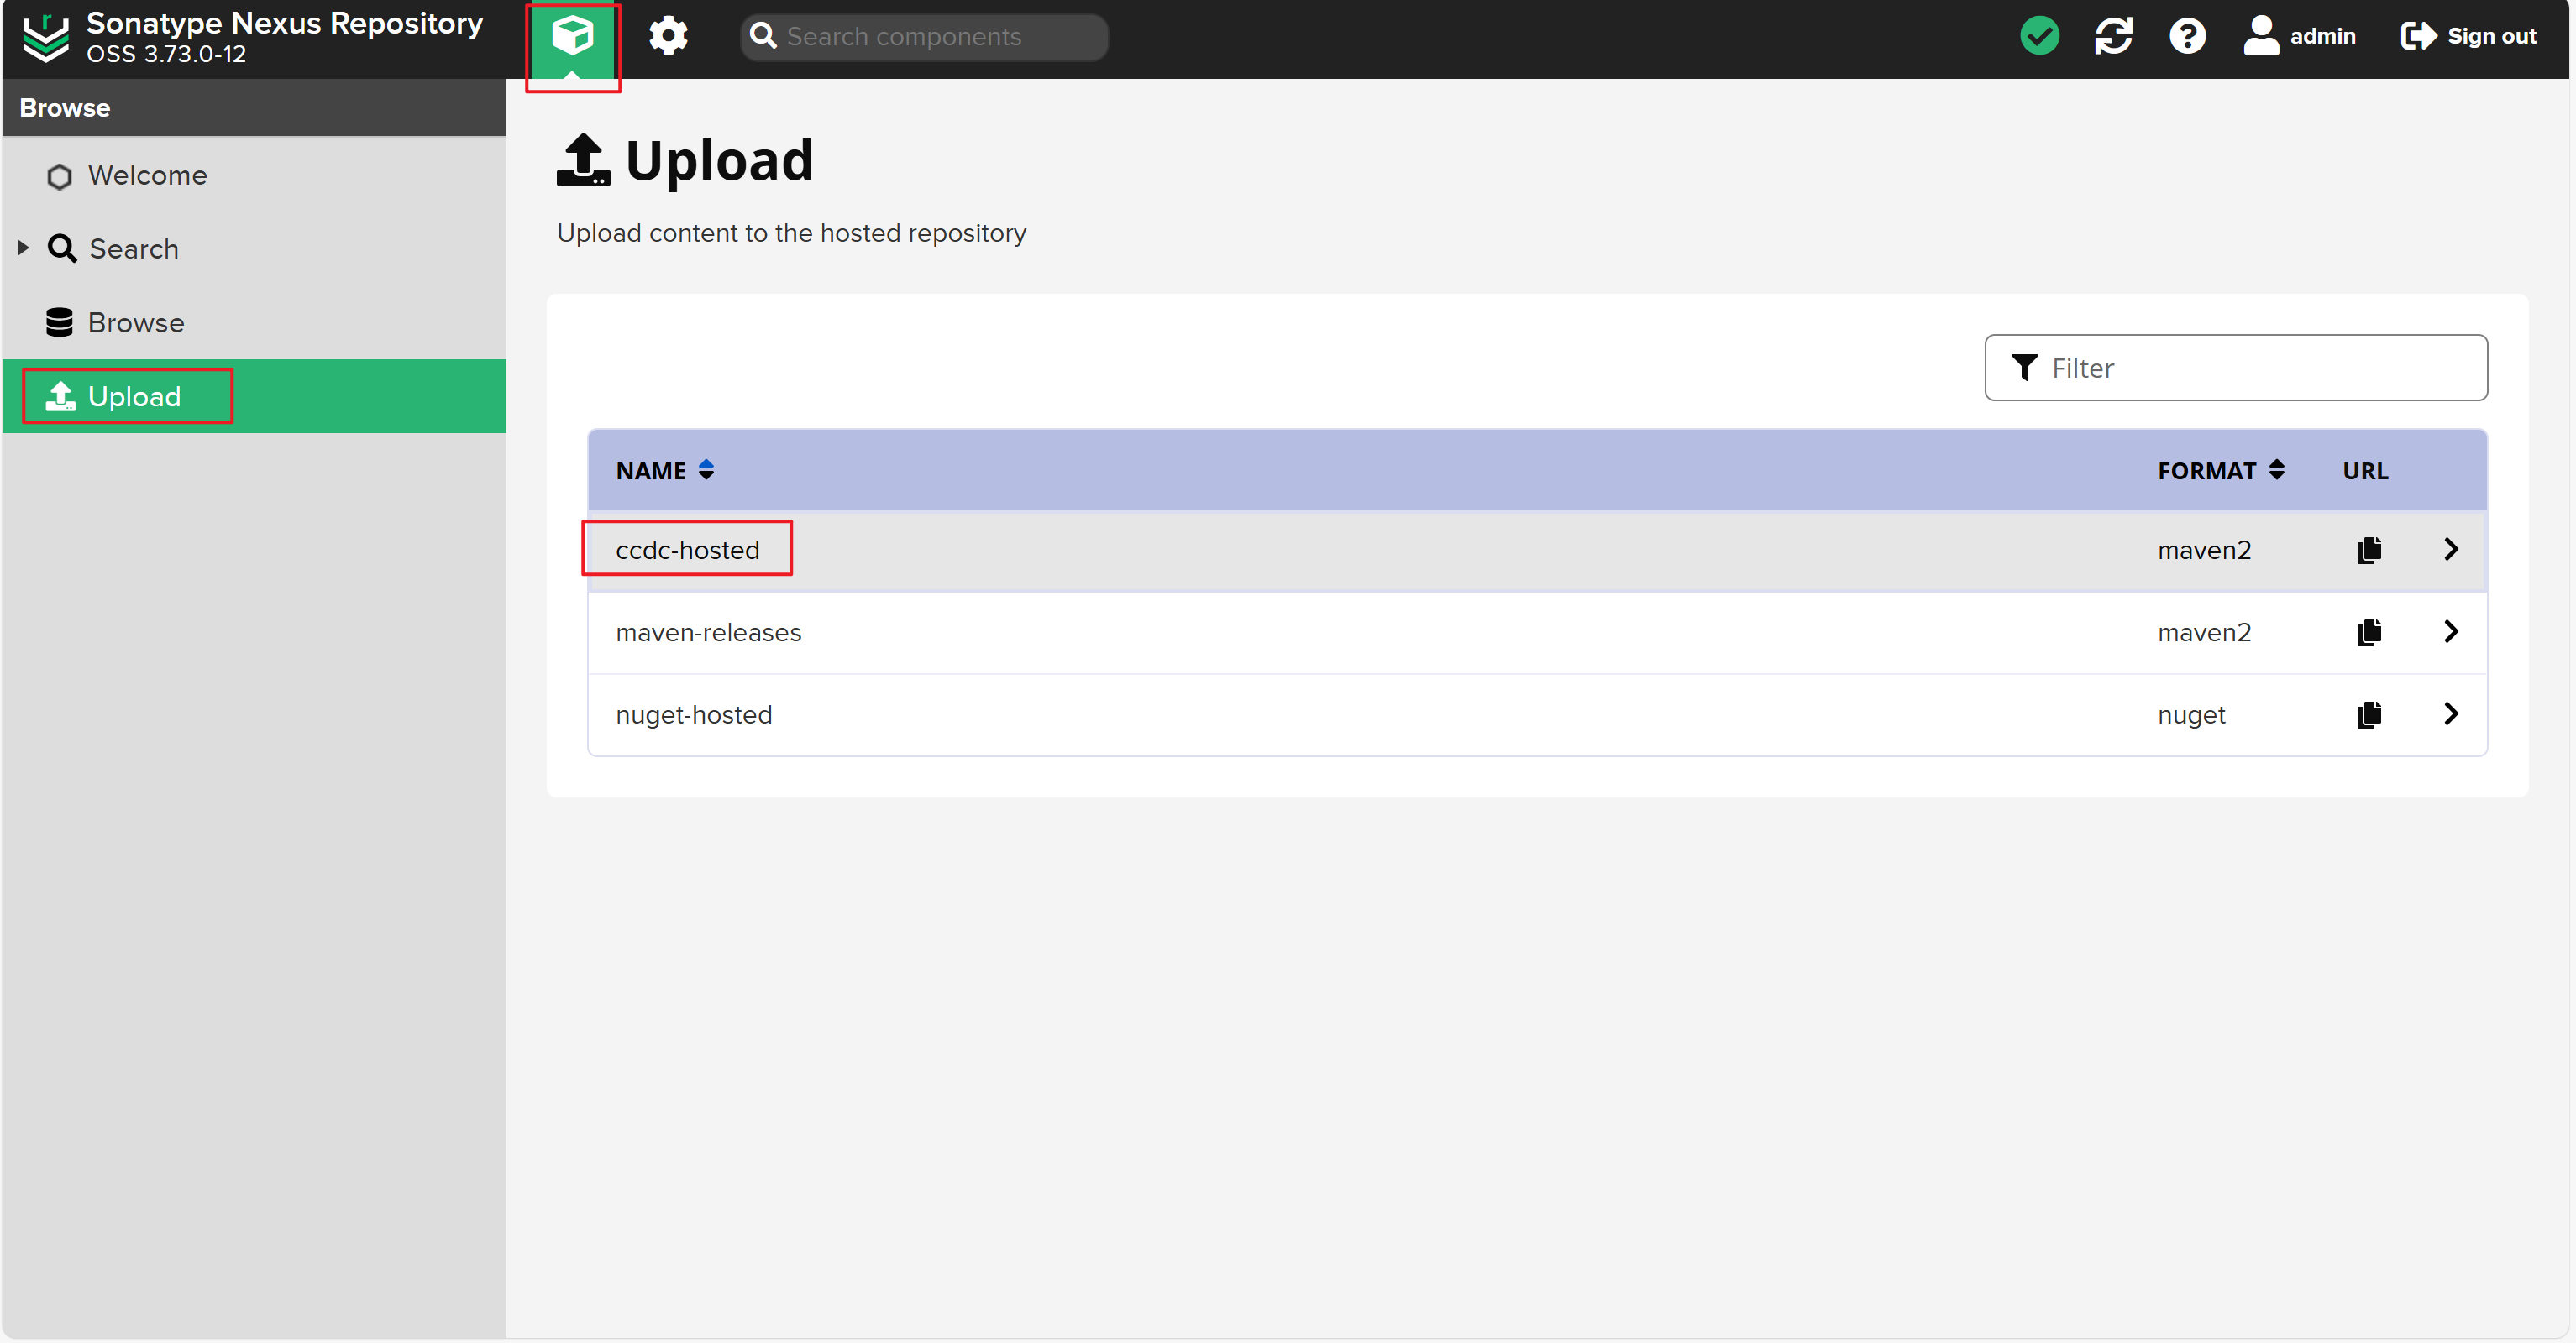Click the maven2 format of maven-releases

pyautogui.click(x=2203, y=633)
